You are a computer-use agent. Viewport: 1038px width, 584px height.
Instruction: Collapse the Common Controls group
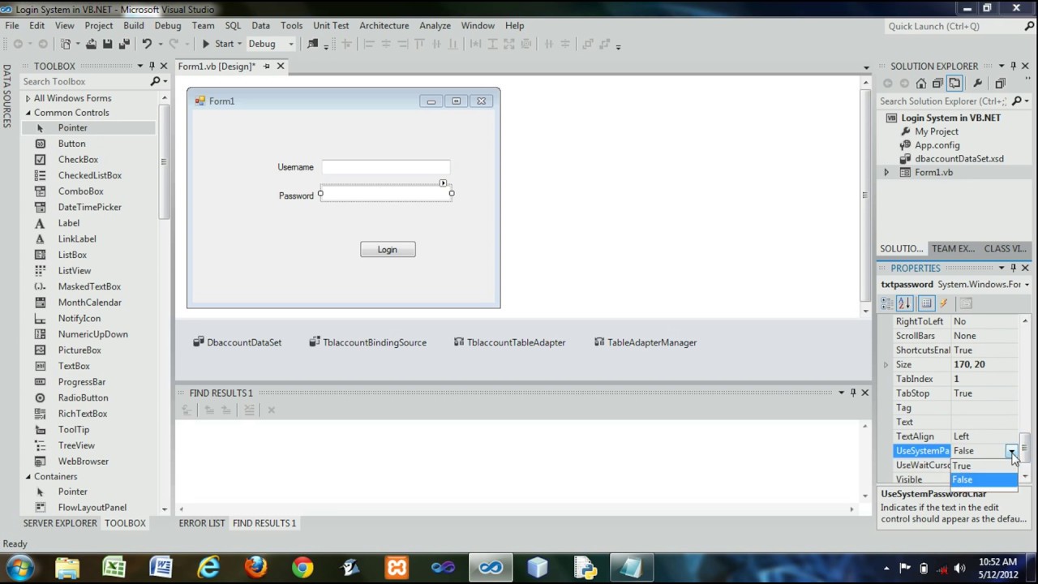tap(28, 113)
